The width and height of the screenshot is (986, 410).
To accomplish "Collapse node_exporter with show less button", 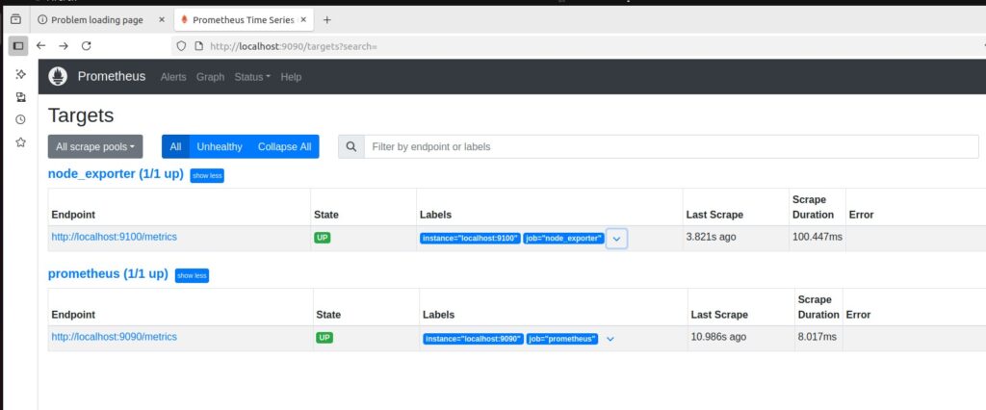I will point(207,175).
